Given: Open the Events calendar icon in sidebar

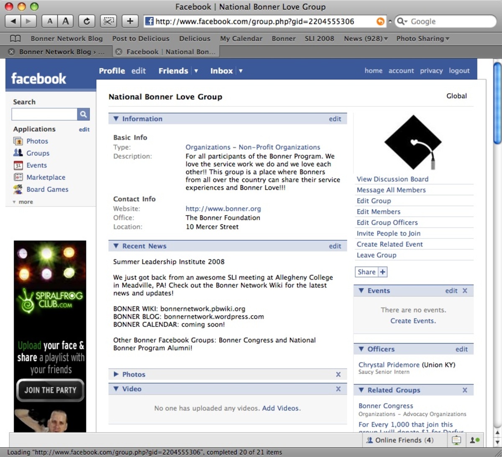Looking at the screenshot, I should (18, 165).
